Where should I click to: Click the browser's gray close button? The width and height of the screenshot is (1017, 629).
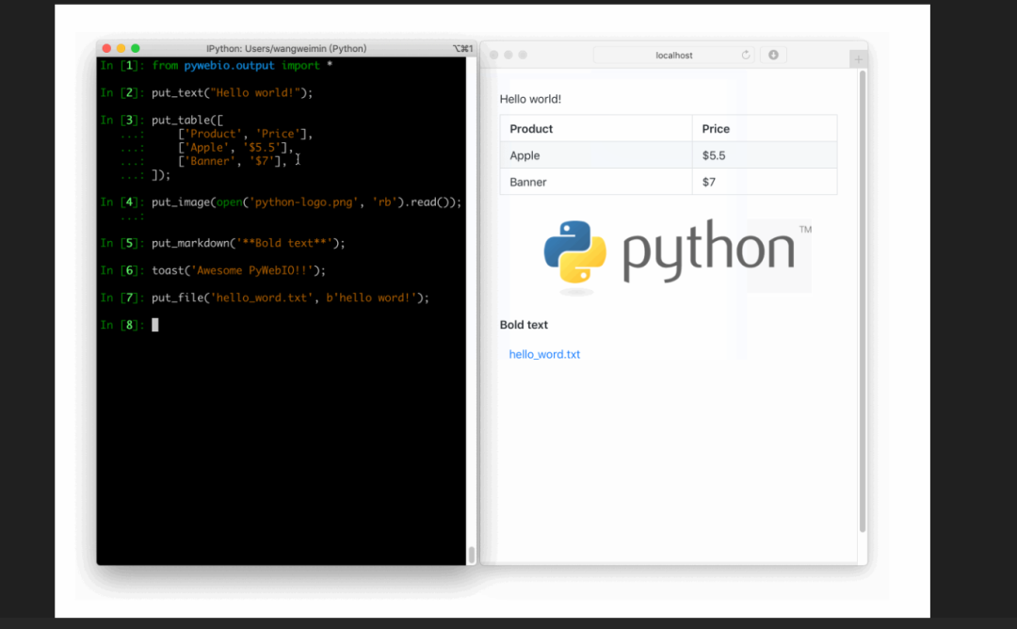pos(492,56)
